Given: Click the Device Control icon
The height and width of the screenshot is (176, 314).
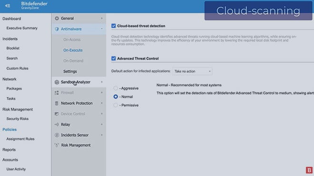Looking at the screenshot, I should (57, 114).
